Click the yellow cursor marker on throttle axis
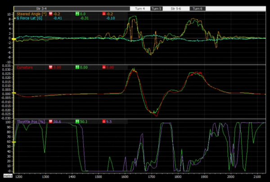The image size is (270, 182). tap(13, 142)
